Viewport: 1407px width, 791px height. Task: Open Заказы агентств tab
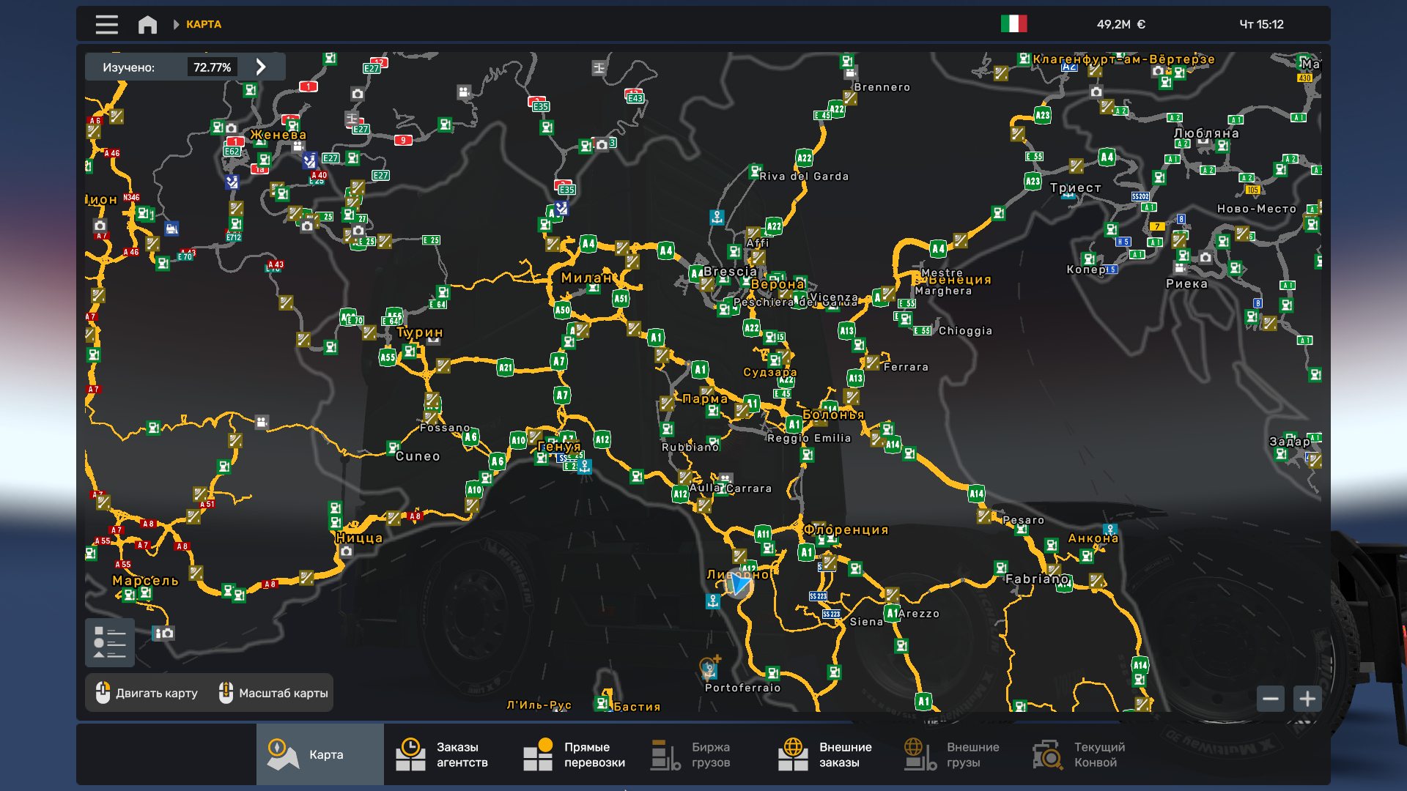(x=447, y=754)
